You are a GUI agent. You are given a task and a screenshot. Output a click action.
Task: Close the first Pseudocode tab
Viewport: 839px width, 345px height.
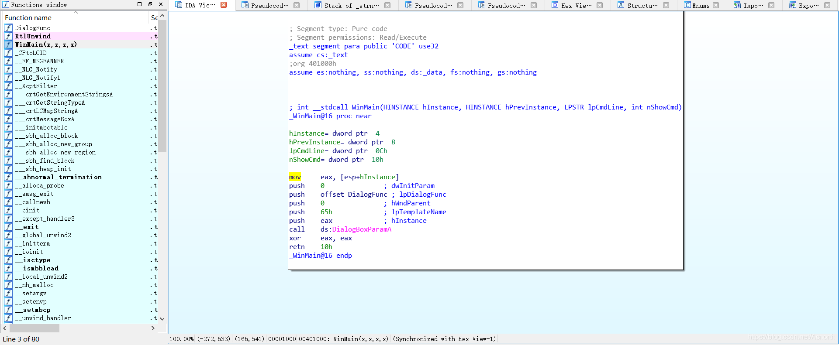(x=297, y=5)
